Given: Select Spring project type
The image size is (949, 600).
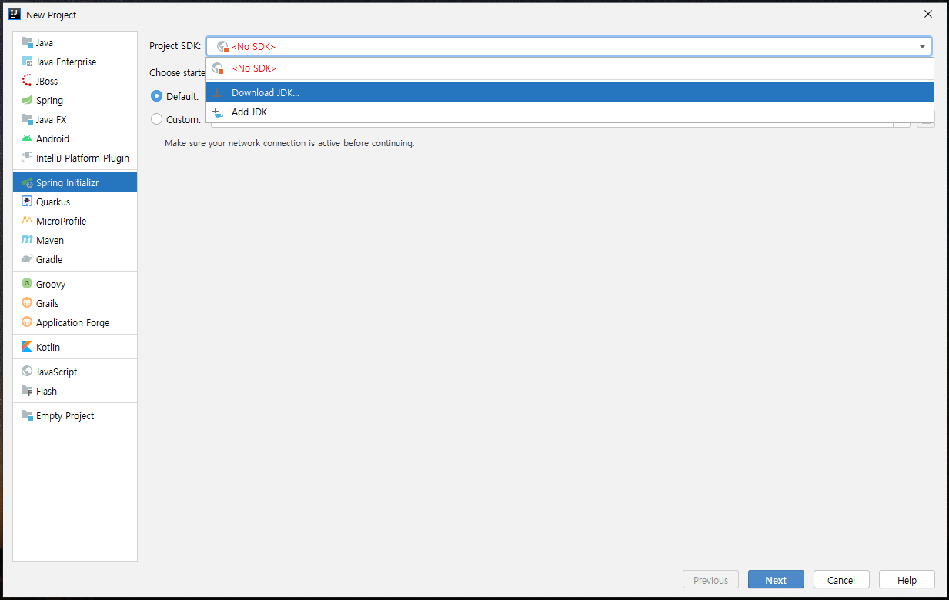Looking at the screenshot, I should [x=75, y=100].
